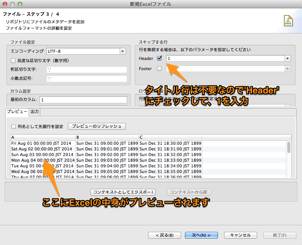
Task: Switch to the 出力 tab
Action: [x=35, y=112]
